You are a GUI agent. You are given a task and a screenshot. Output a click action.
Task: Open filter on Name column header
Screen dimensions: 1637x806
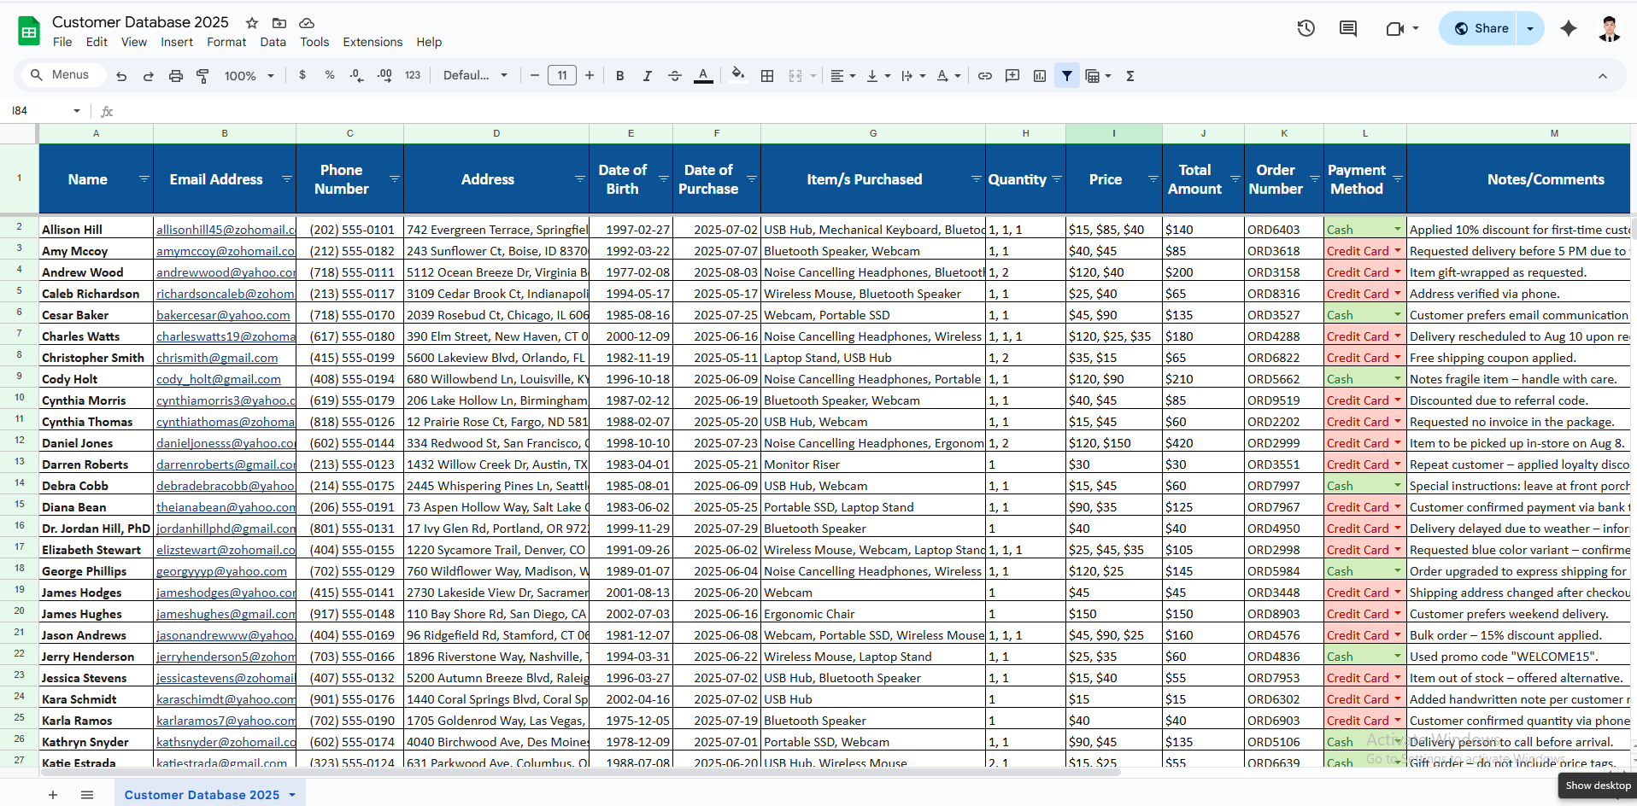[x=144, y=179]
